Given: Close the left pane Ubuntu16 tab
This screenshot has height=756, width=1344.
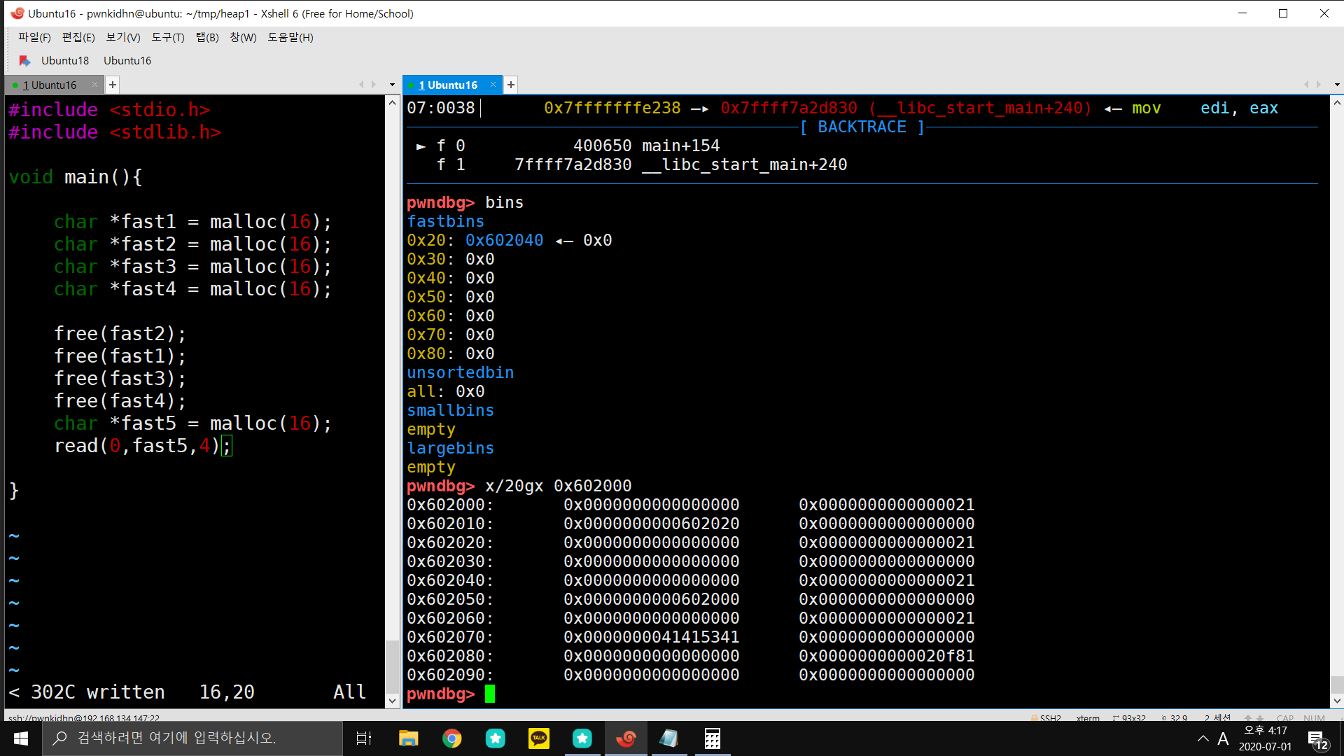Looking at the screenshot, I should pyautogui.click(x=95, y=85).
